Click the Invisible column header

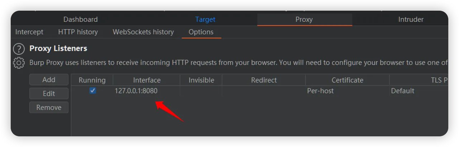201,80
